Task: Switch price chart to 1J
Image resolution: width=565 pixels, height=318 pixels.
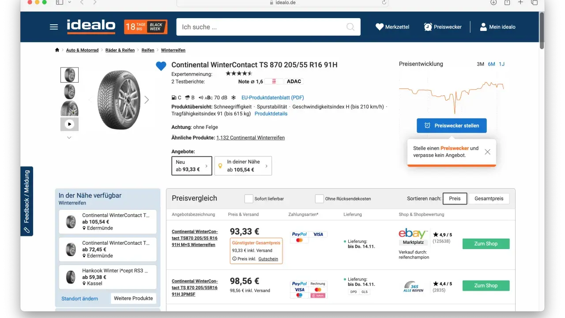Action: click(x=501, y=64)
